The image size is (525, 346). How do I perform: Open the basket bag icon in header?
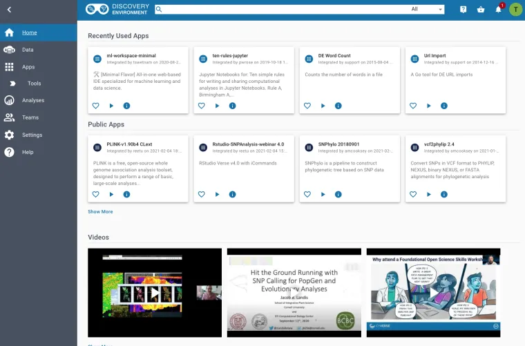(481, 10)
